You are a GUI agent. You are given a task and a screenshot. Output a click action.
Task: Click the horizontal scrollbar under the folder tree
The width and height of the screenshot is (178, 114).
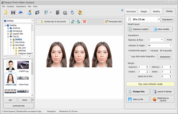coord(17,56)
